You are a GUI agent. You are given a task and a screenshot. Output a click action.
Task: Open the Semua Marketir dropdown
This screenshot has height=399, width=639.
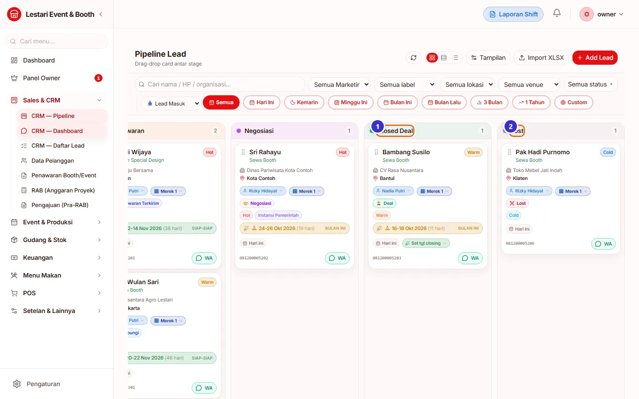click(x=341, y=84)
